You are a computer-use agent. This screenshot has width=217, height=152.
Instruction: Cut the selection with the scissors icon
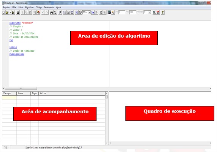click(22, 13)
